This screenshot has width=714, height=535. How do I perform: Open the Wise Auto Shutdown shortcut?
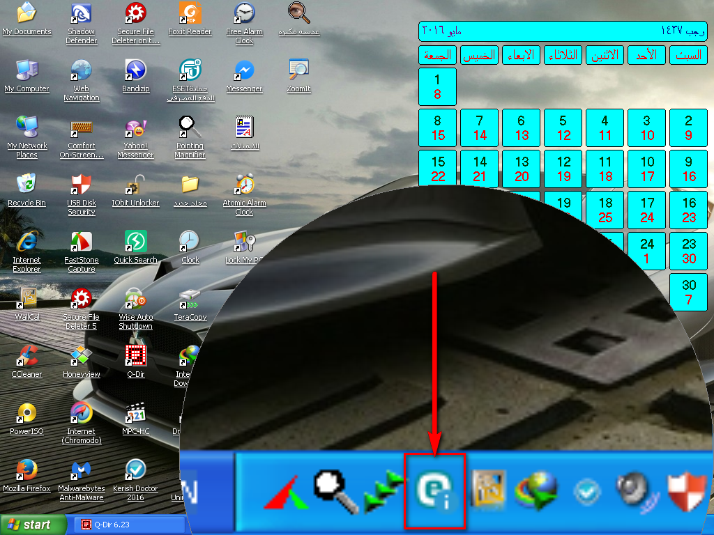(136, 309)
